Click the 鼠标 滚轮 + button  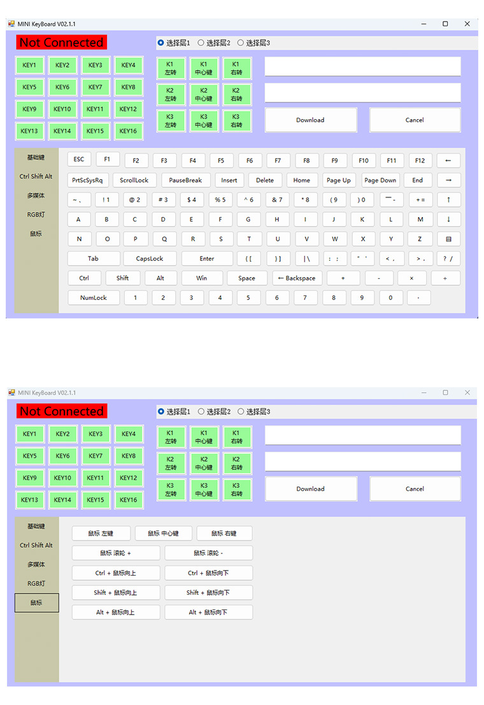click(x=116, y=553)
